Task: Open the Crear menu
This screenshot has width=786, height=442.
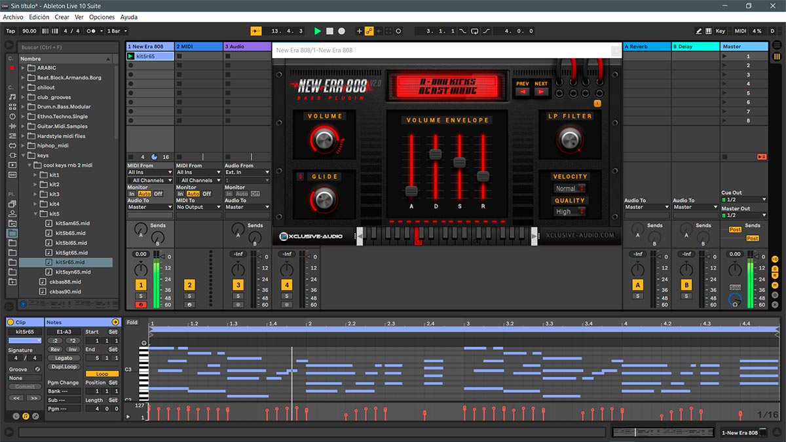Action: [62, 17]
